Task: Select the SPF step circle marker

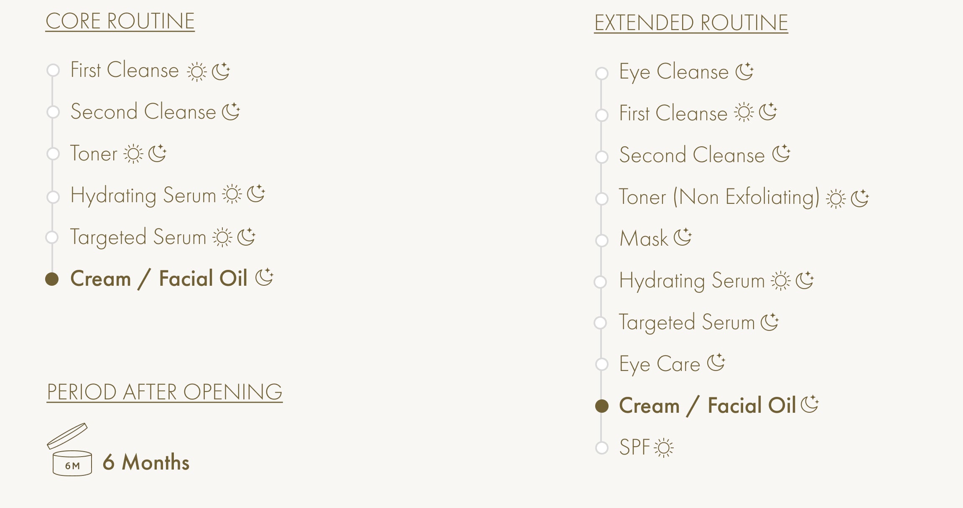Action: point(601,448)
